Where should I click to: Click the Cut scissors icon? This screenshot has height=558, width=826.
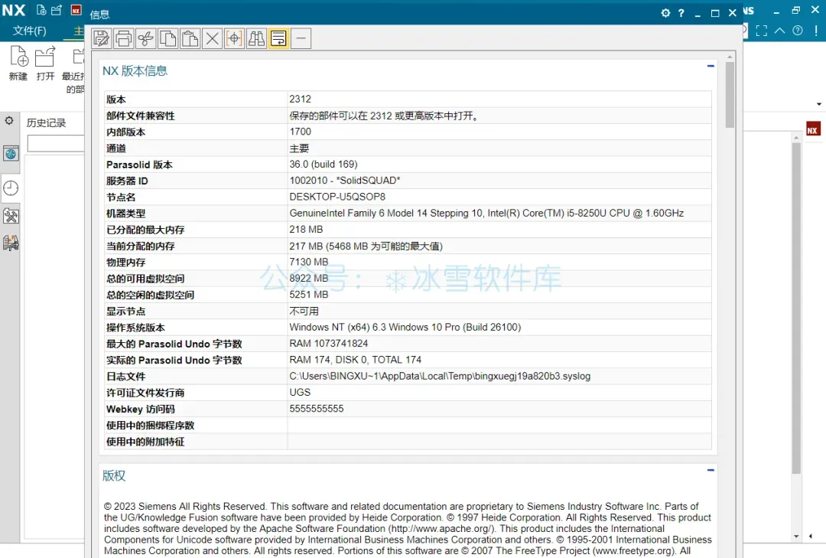145,38
